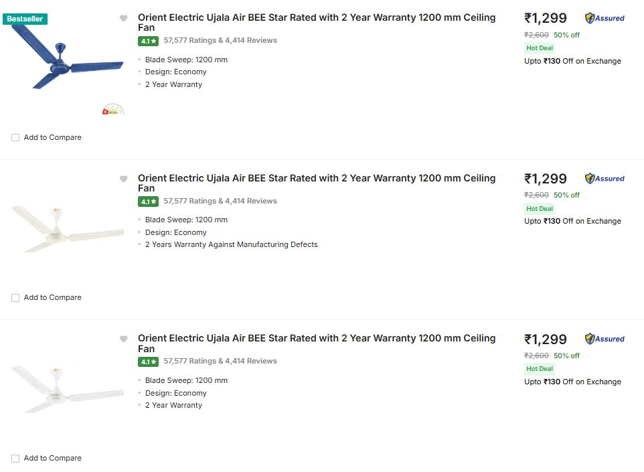Check Add to Compare for the blue fan
Image resolution: width=644 pixels, height=472 pixels.
(x=15, y=138)
